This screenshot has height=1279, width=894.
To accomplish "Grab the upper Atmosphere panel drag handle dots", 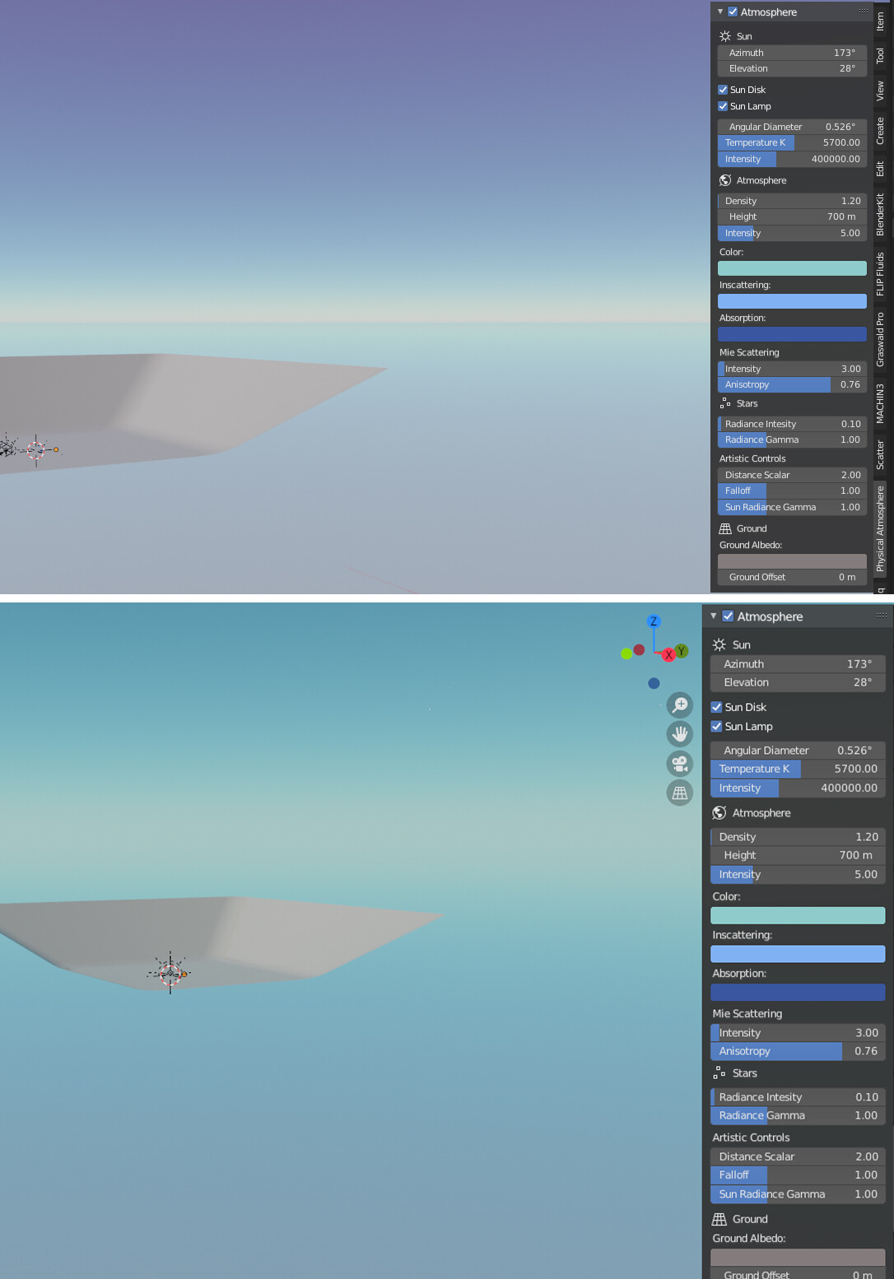I will (864, 12).
